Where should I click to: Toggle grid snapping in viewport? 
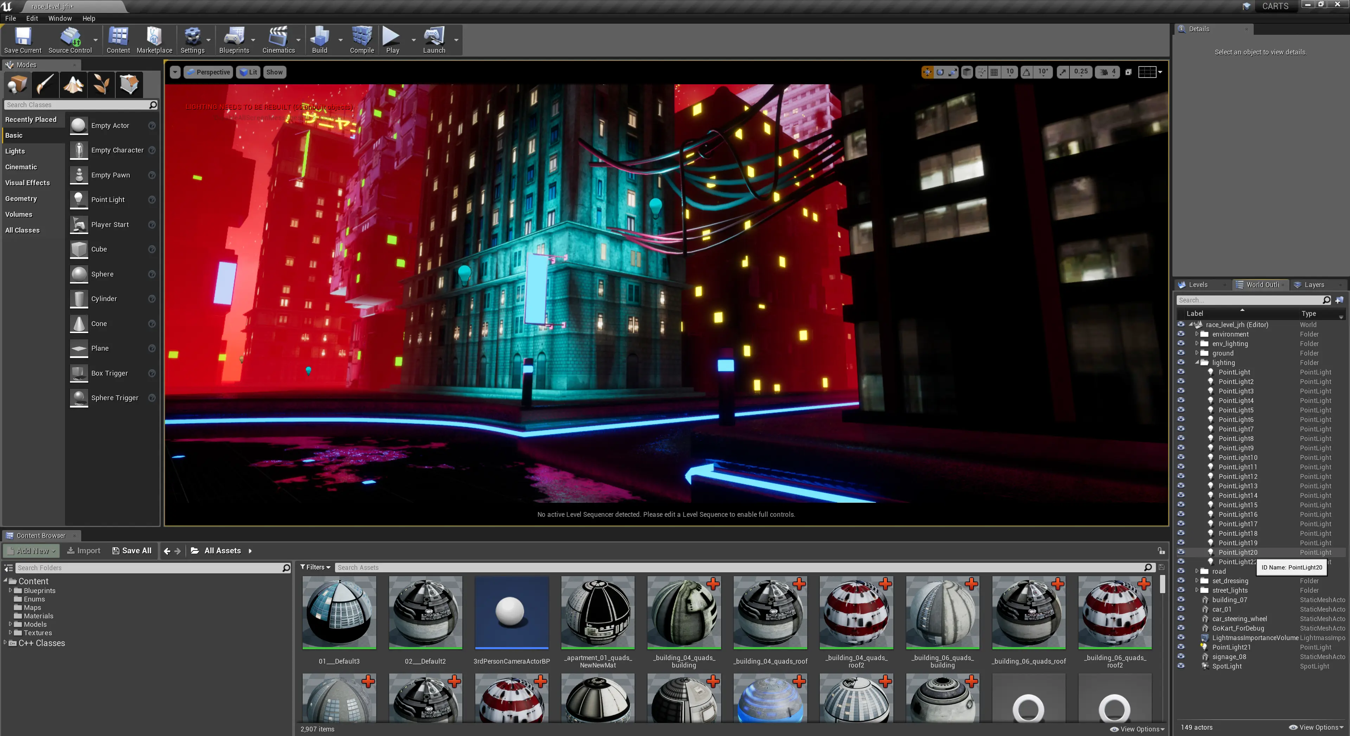click(x=994, y=72)
